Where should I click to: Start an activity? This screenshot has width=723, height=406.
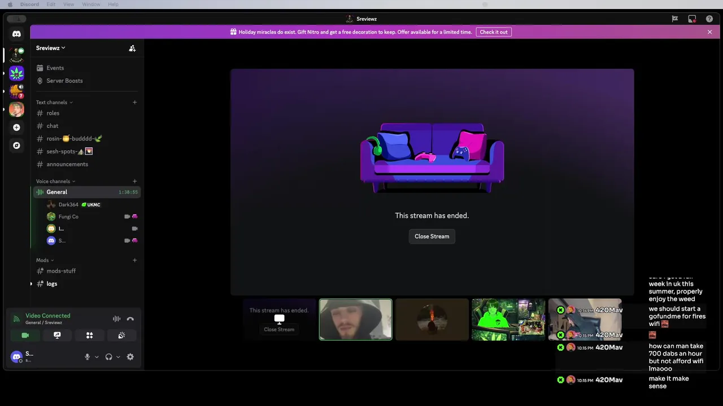[89, 335]
